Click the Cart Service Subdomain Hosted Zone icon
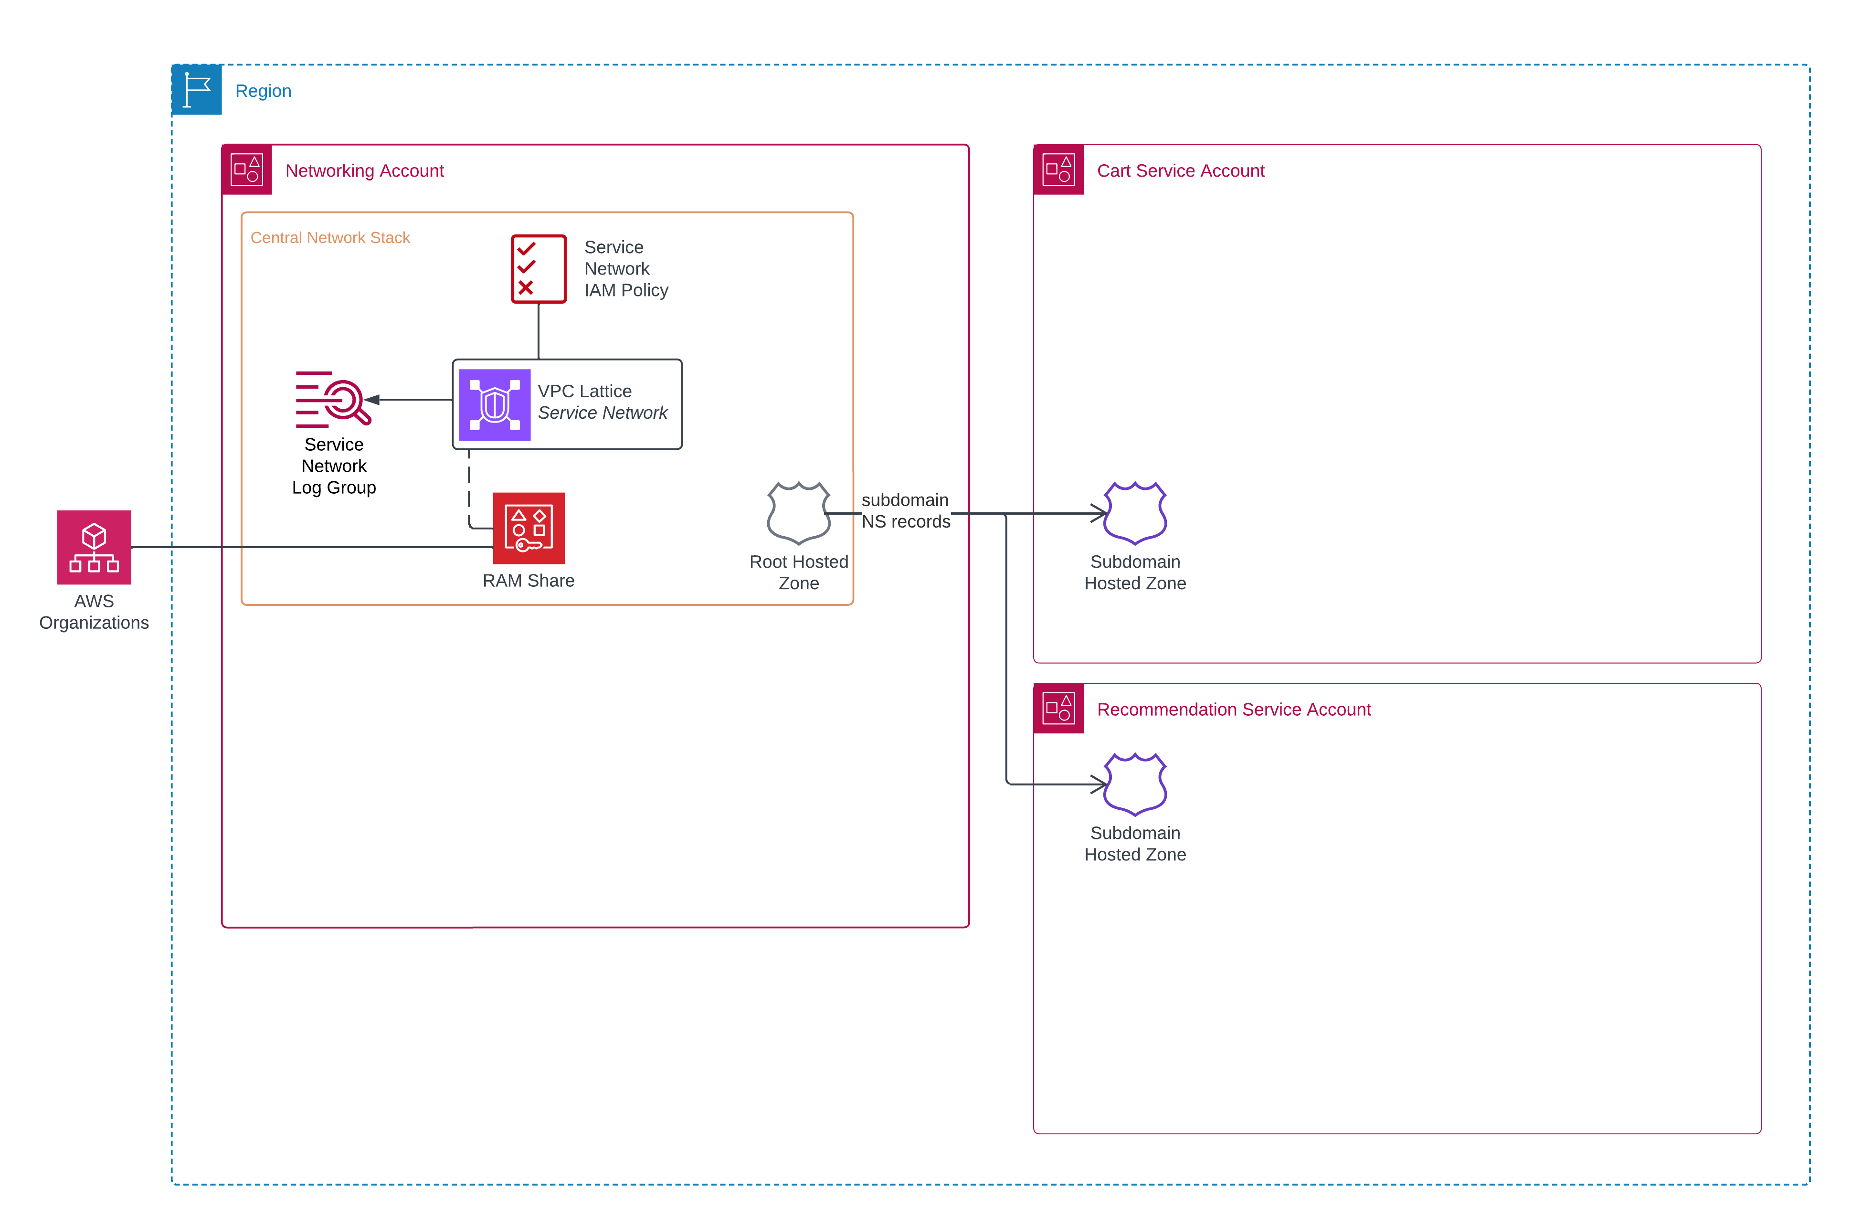 pos(1135,513)
